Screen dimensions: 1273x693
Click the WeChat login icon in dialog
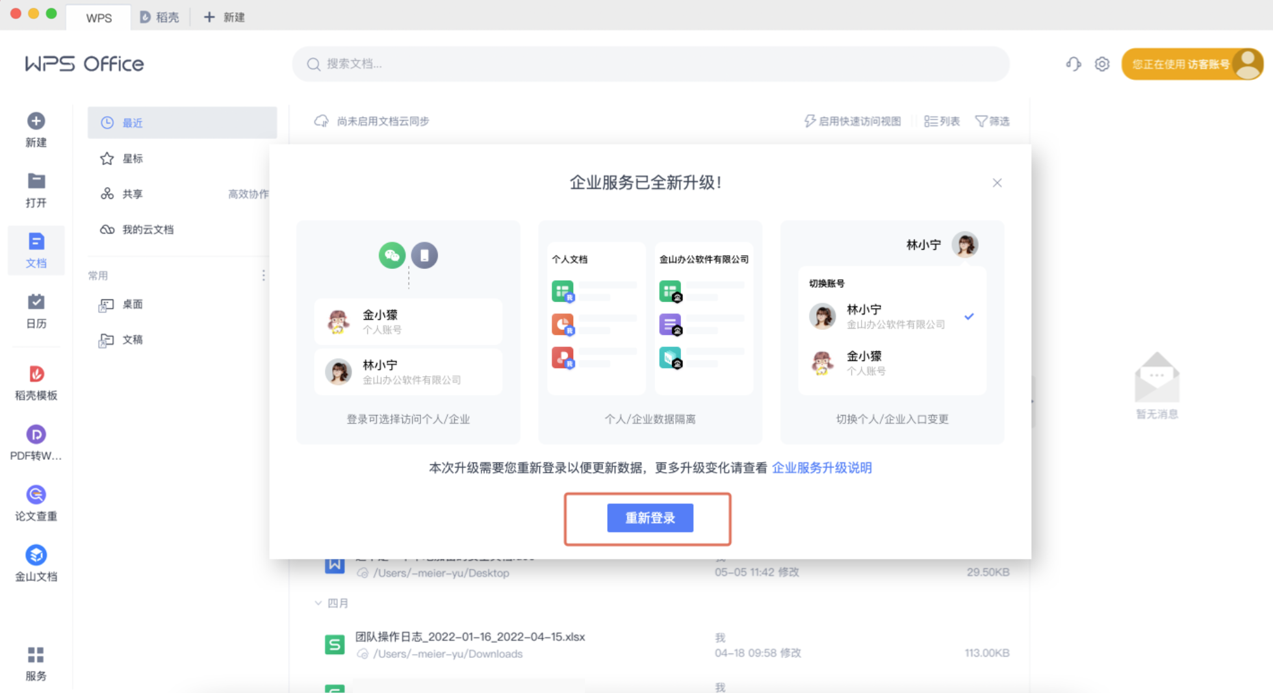click(392, 255)
